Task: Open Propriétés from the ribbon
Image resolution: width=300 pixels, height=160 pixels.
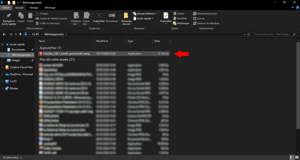Action: point(166,17)
